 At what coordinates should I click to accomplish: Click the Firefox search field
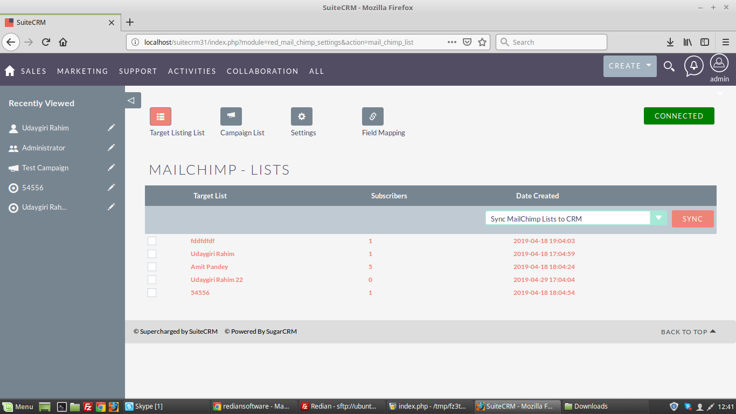(551, 42)
